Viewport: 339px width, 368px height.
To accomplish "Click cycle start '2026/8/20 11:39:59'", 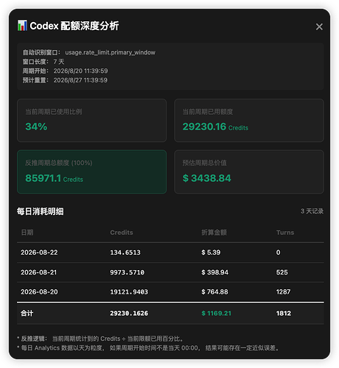I will (80, 71).
